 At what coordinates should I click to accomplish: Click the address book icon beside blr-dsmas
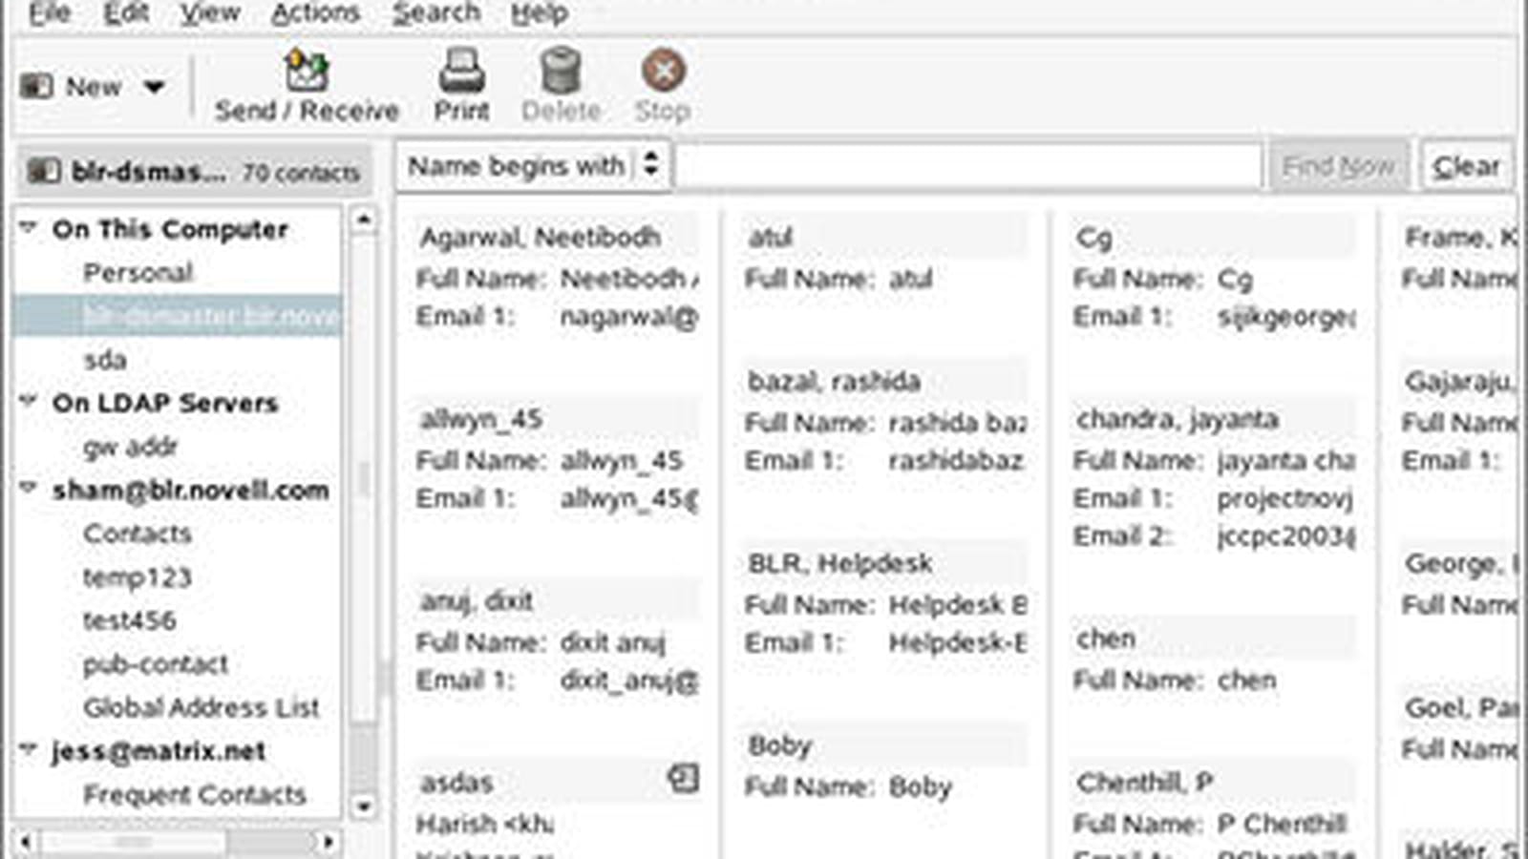coord(43,172)
